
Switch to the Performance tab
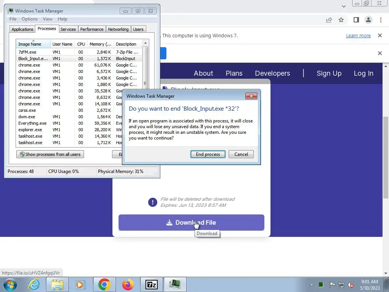click(92, 29)
